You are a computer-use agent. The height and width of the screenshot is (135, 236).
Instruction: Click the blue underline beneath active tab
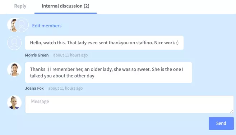[x=65, y=13]
